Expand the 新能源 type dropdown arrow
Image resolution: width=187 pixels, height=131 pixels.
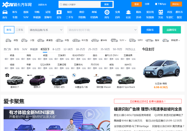[179, 40]
